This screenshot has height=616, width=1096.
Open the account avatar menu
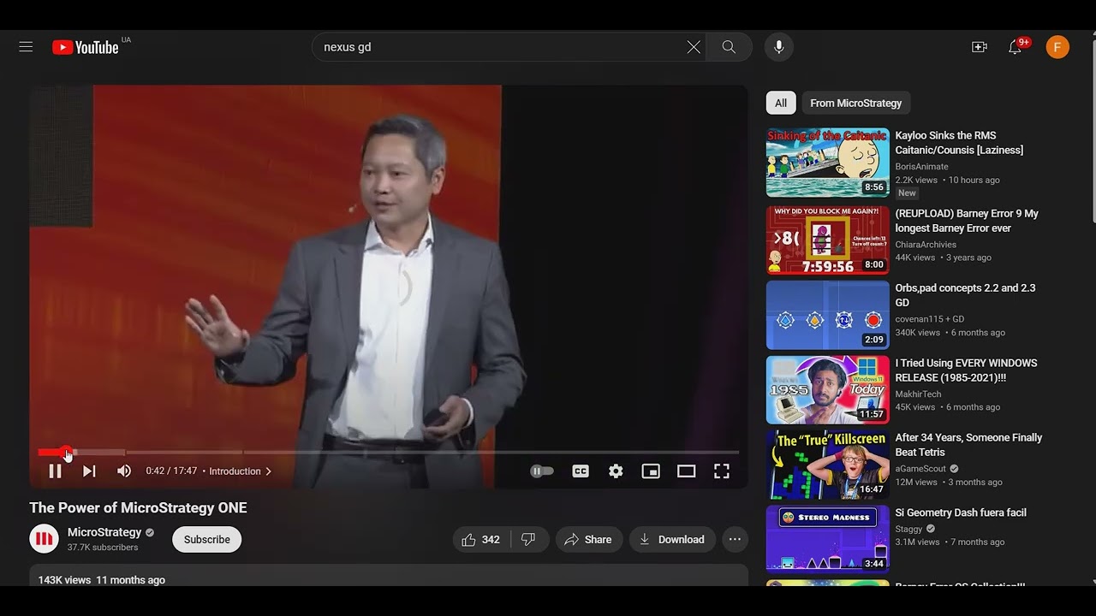point(1057,47)
